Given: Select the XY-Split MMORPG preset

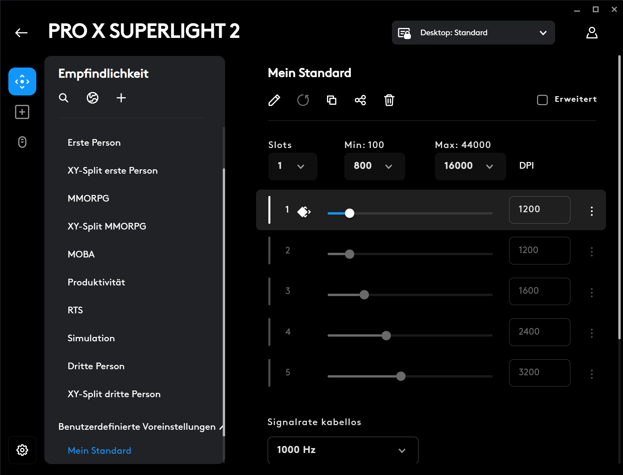Looking at the screenshot, I should [107, 227].
